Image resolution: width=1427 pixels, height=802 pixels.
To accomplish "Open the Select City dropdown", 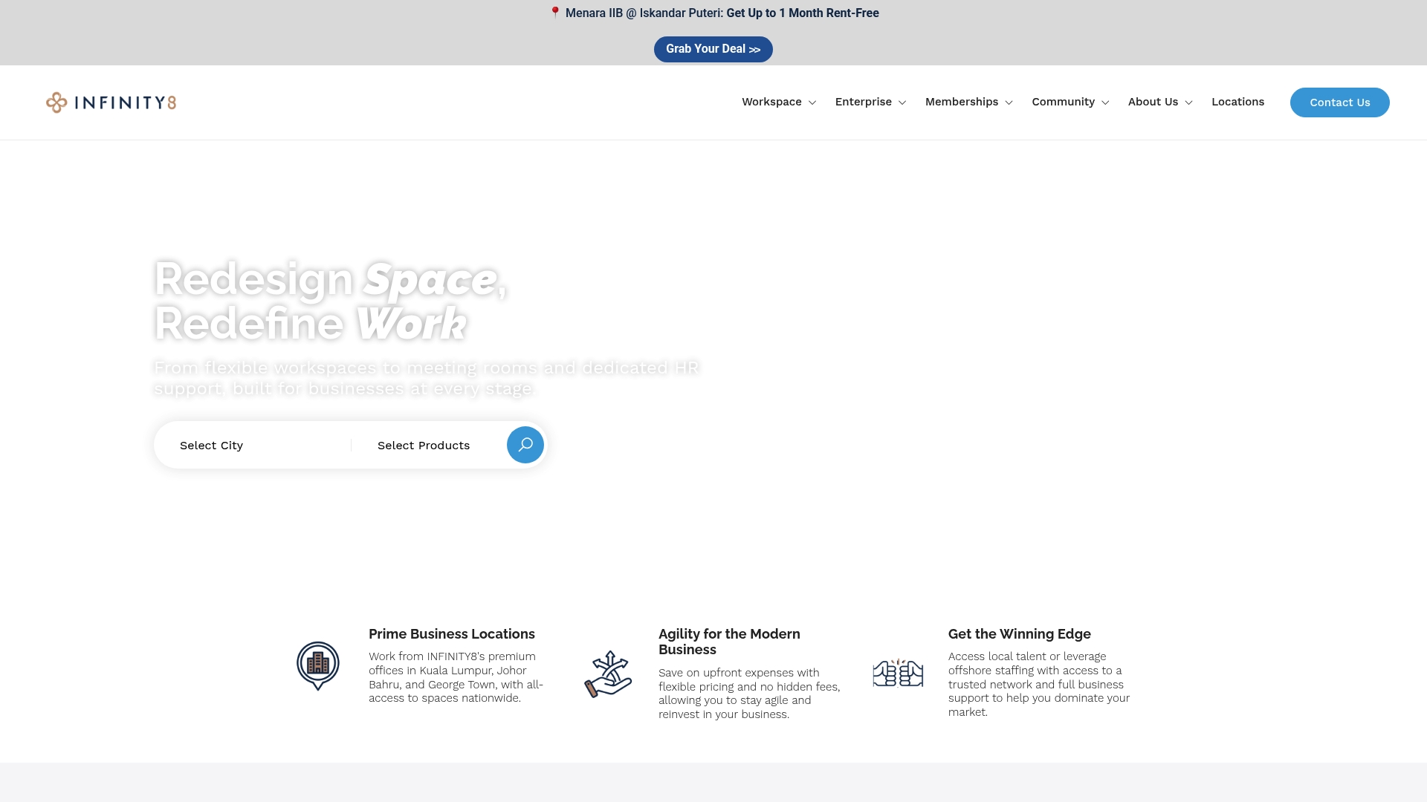I will point(253,445).
